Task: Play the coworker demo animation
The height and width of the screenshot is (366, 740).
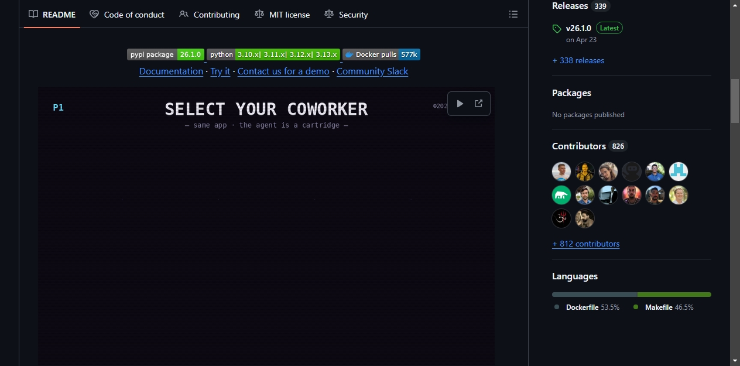Action: pos(460,104)
